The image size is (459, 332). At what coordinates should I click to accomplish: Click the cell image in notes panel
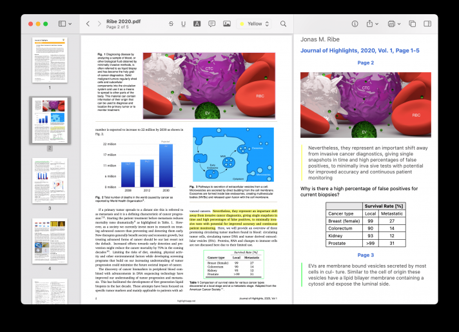tap(366, 105)
